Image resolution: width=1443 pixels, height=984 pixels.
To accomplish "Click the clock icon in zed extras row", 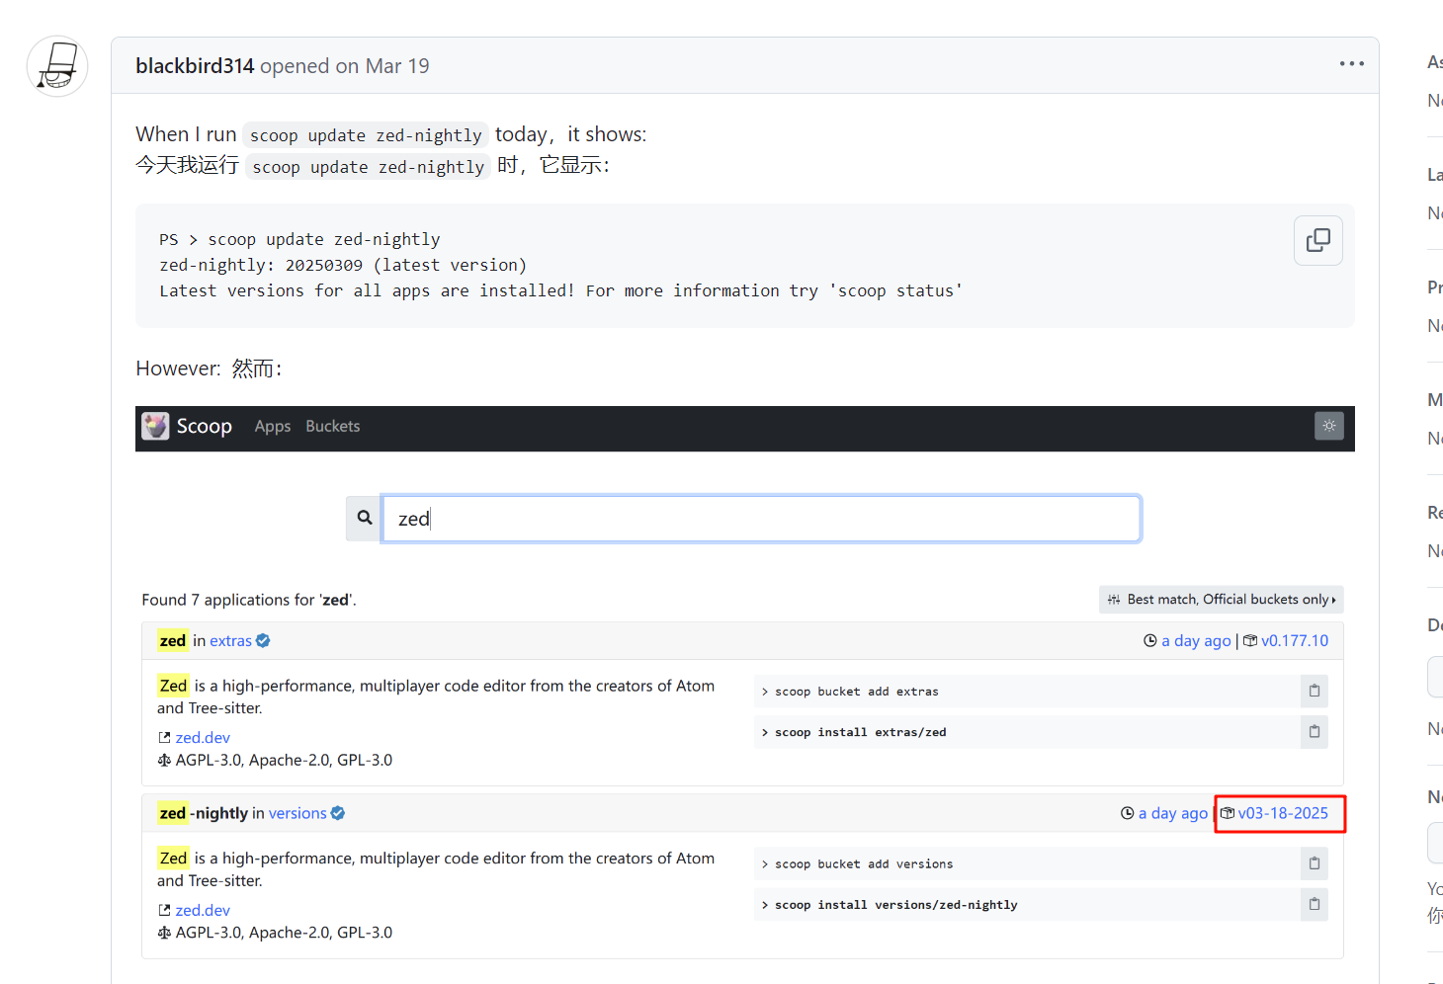I will point(1149,640).
